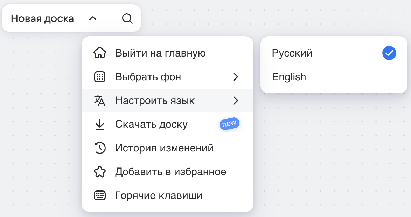Click the Новая доска board title
This screenshot has height=217, width=411.
42,18
